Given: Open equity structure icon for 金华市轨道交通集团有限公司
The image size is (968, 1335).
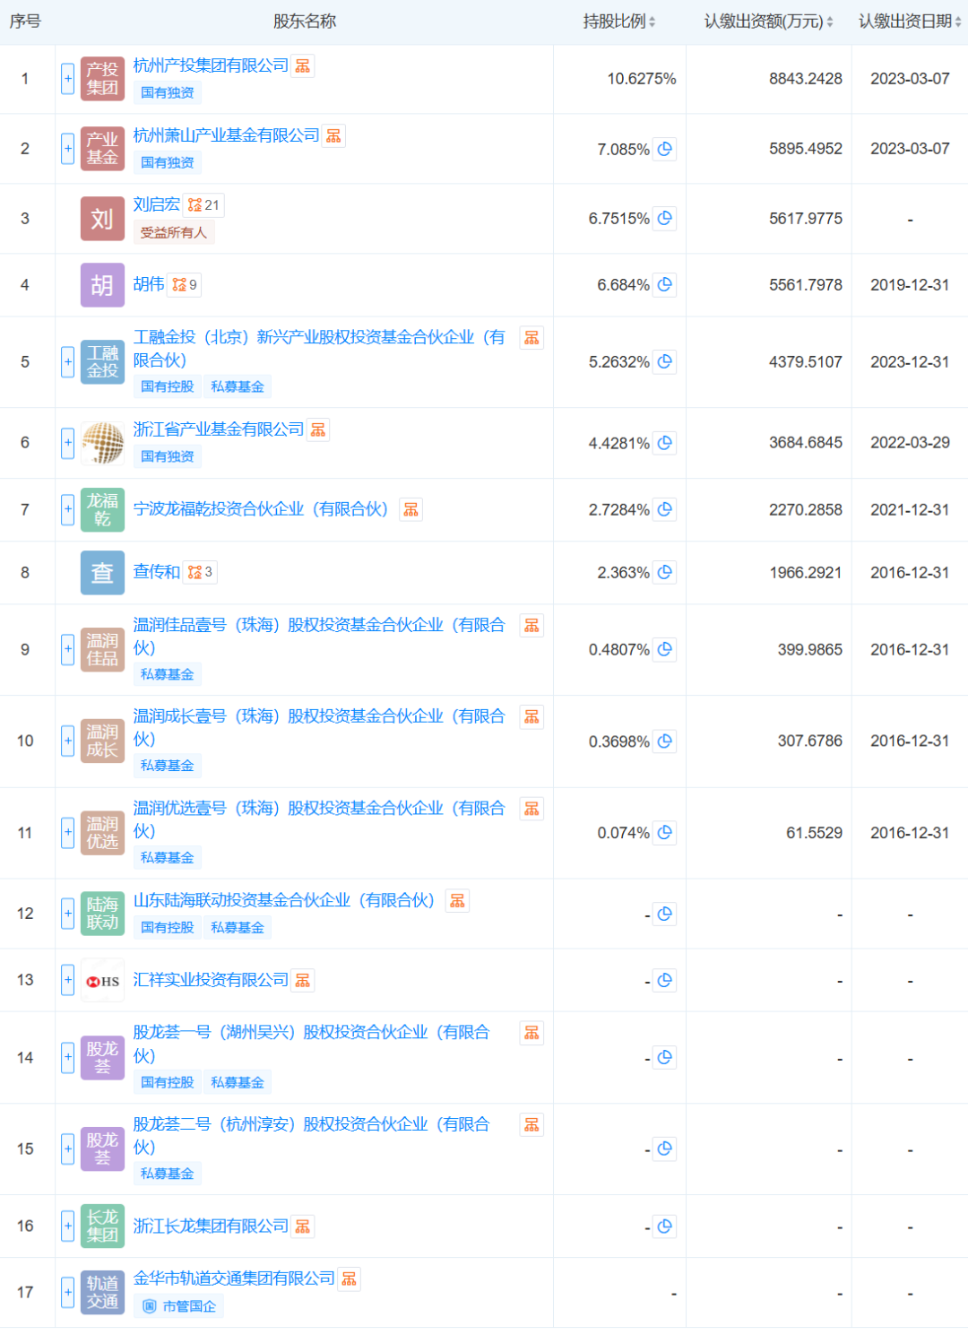Looking at the screenshot, I should (x=350, y=1279).
